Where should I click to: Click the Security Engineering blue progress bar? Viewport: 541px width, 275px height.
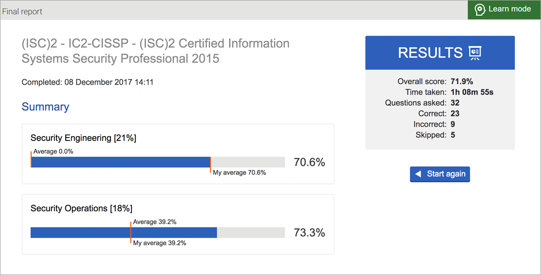tap(121, 162)
